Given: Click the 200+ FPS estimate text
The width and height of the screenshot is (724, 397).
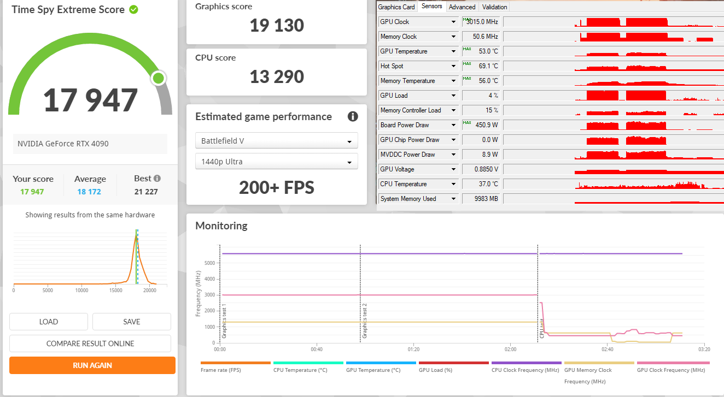Looking at the screenshot, I should point(277,188).
